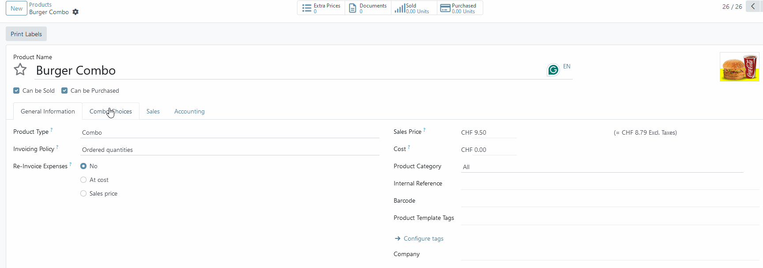Switch to Combo Choices tab
Image resolution: width=763 pixels, height=268 pixels.
(111, 111)
